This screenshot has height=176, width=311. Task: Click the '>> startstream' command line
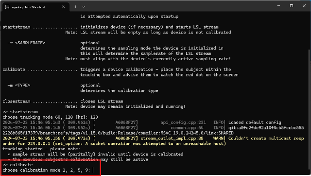[x=20, y=112]
